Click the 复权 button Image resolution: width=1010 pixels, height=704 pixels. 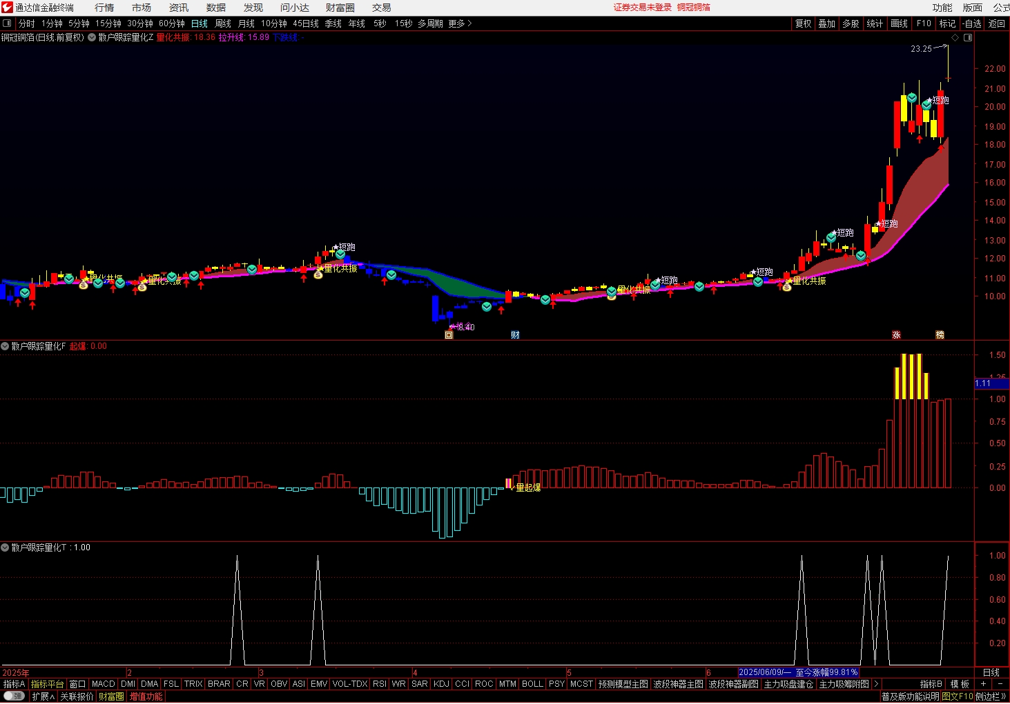(804, 23)
